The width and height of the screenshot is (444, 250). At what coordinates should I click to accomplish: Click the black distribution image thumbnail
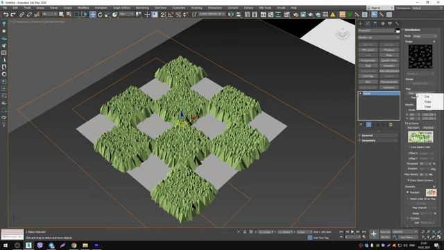coord(420,57)
